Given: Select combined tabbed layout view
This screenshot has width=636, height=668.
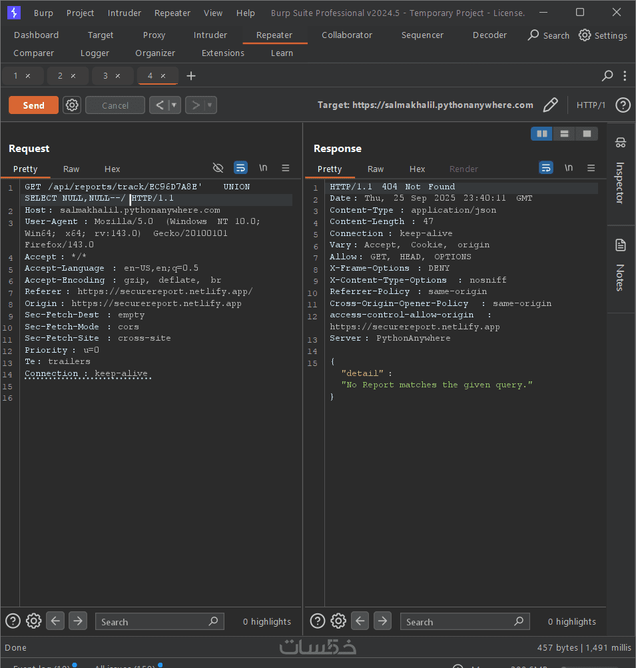Looking at the screenshot, I should click(x=587, y=134).
